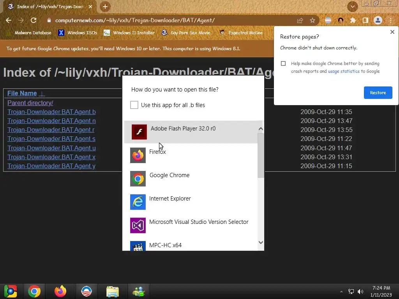
Task: Sort by File Name column header
Action: click(x=22, y=93)
